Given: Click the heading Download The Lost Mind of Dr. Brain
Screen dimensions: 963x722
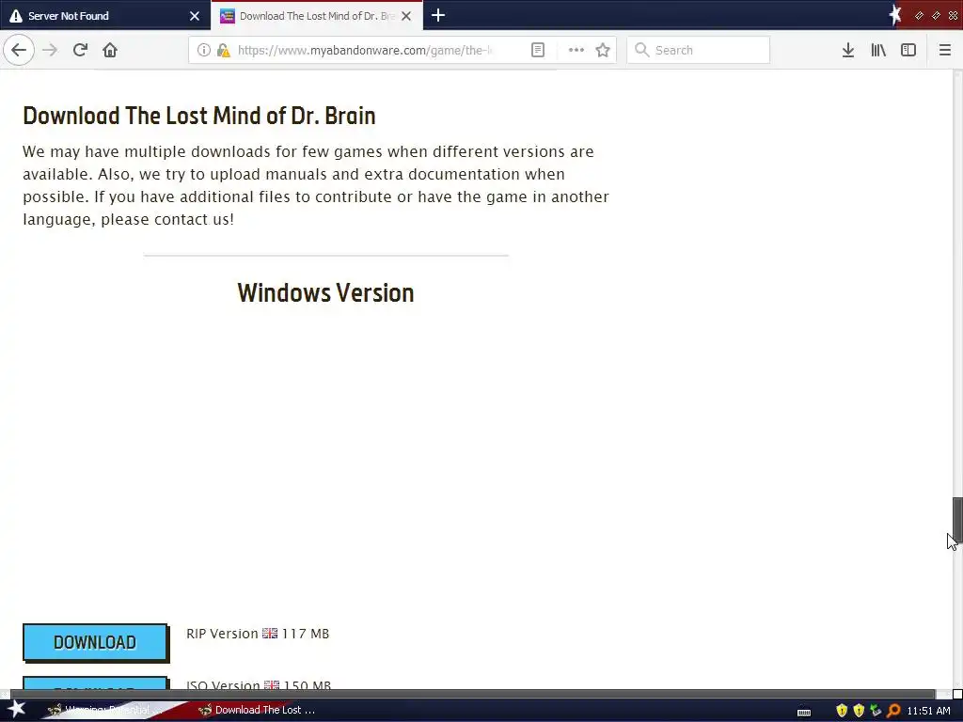Looking at the screenshot, I should click(199, 116).
